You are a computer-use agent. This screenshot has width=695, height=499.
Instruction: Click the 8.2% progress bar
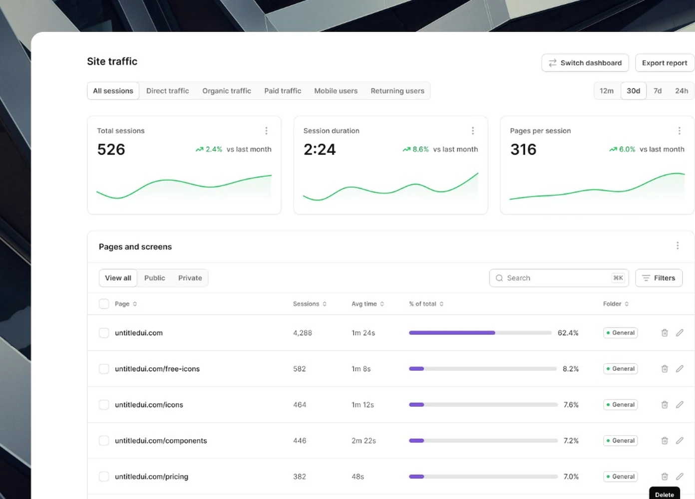click(483, 369)
